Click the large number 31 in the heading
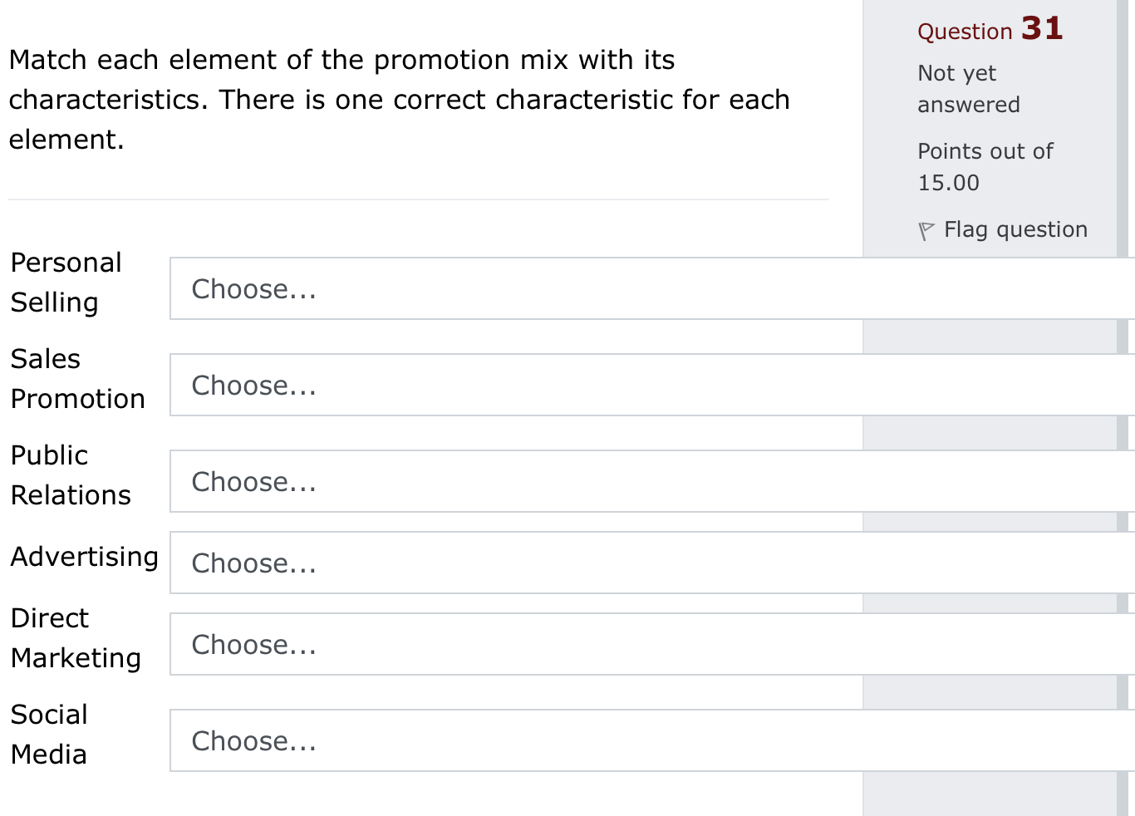This screenshot has width=1135, height=816. (1042, 28)
